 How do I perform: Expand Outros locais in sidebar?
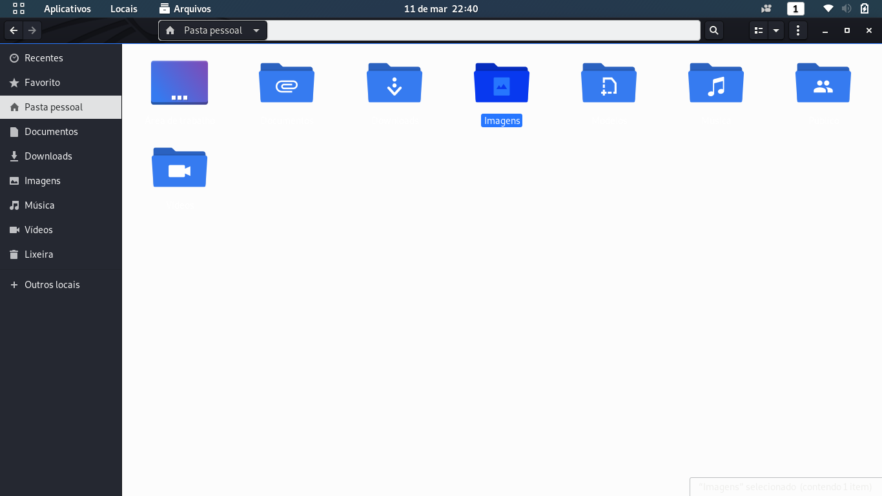(x=61, y=285)
